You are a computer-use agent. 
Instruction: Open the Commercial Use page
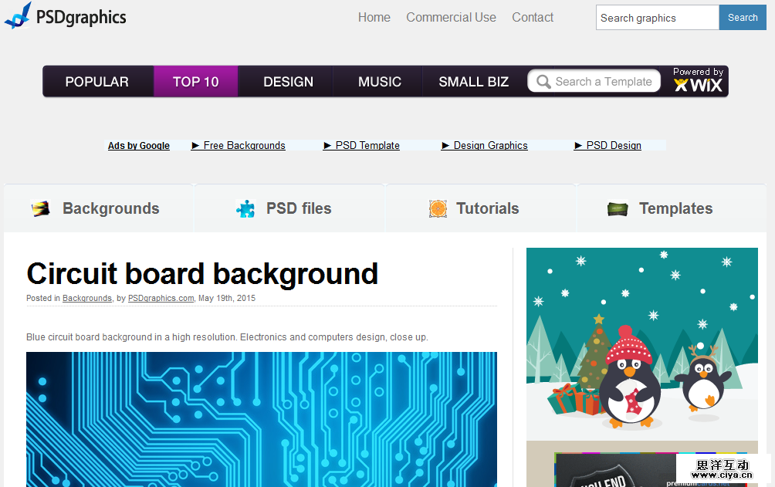click(x=451, y=18)
